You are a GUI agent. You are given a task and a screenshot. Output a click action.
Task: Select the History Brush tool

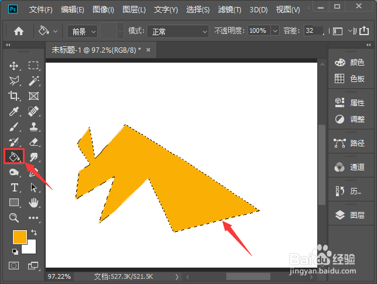(x=14, y=142)
